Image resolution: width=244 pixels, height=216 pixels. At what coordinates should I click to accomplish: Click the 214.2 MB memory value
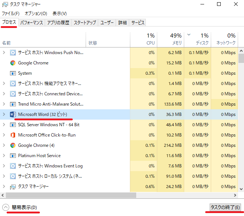(173, 145)
